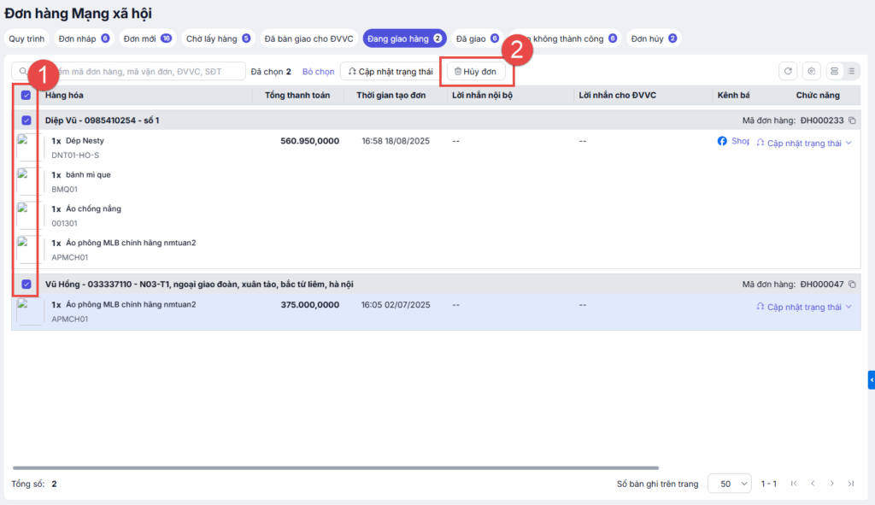Click product code DNT01-HO-S
Viewport: 875px width, 505px height.
pos(75,156)
